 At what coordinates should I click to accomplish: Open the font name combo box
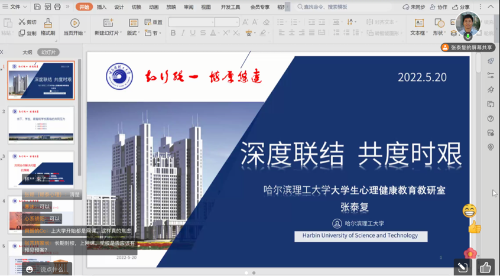(191, 22)
